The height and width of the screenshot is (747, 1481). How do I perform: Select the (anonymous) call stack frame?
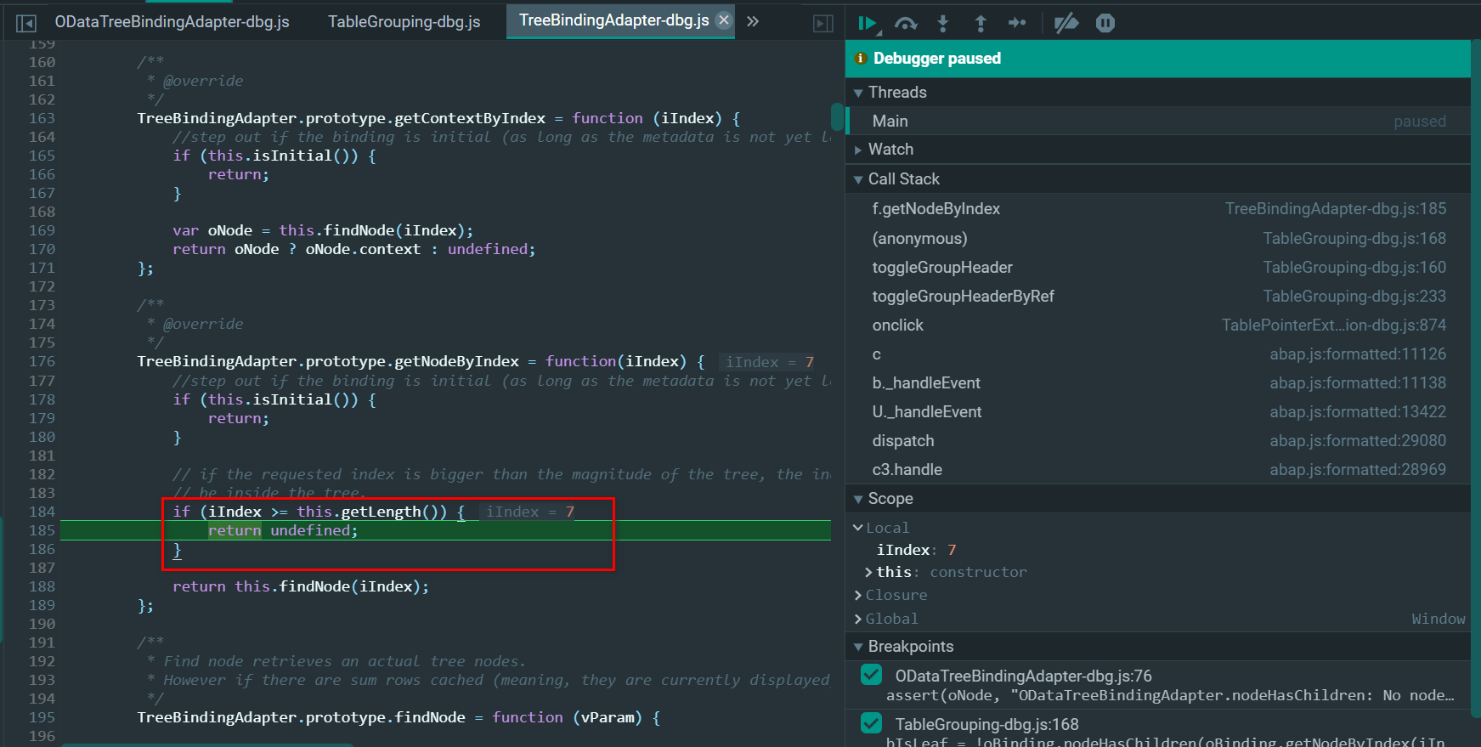(x=1158, y=239)
